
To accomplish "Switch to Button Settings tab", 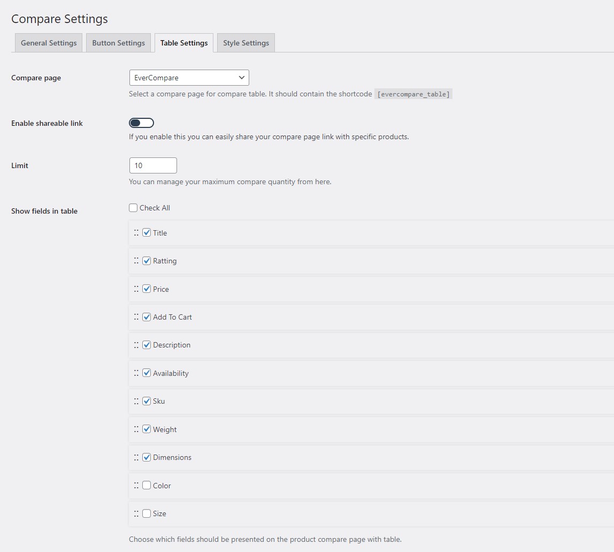I will [118, 43].
